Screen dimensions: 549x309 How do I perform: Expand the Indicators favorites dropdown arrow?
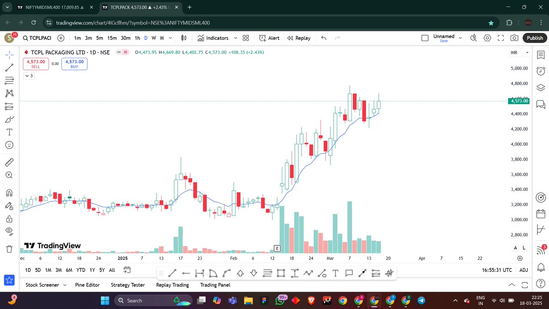click(x=236, y=38)
